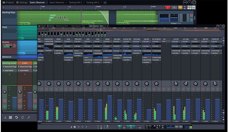Open hamburger menu in back window toolbar
This screenshot has width=228, height=132.
coord(10,118)
